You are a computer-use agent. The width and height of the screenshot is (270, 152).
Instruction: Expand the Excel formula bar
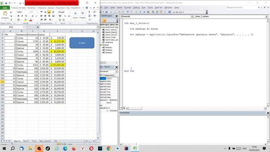click(98, 27)
